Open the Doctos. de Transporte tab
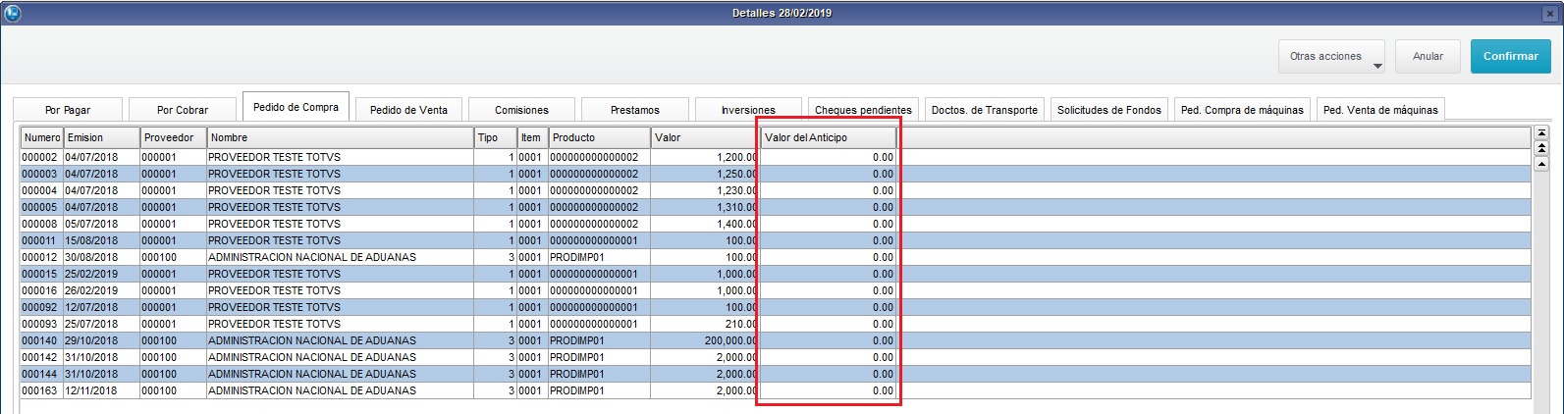 tap(985, 110)
